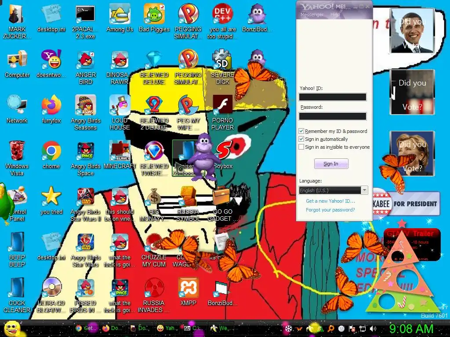Open the network tray icon
Image resolution: width=450 pixels, height=337 pixels.
point(362,329)
